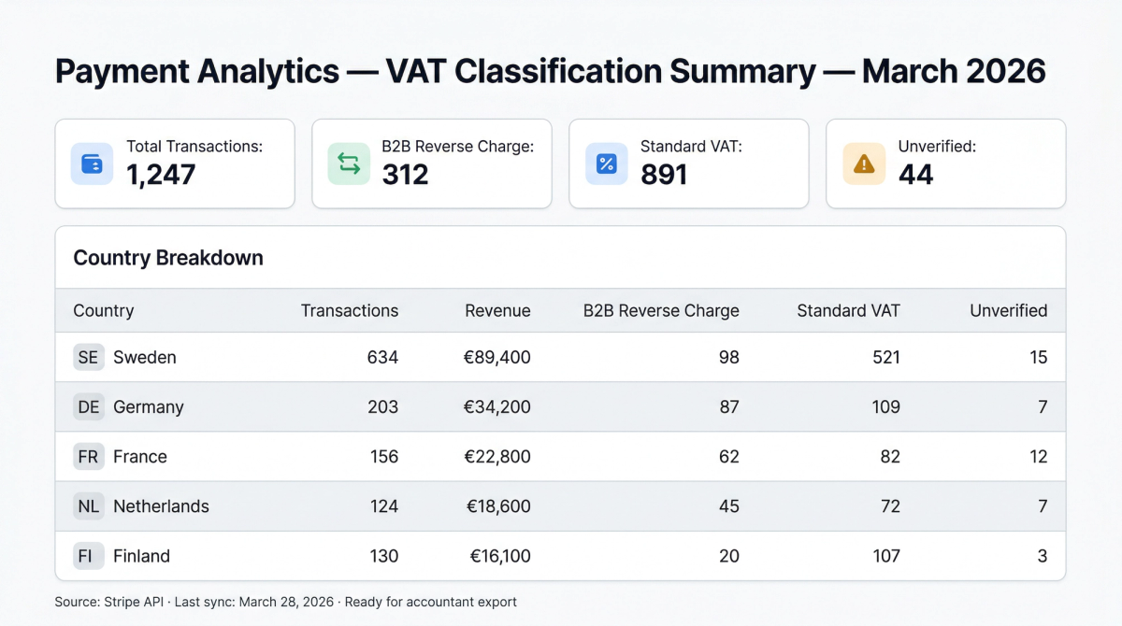Click the Country Breakdown heading
Image resolution: width=1122 pixels, height=626 pixels.
[x=168, y=258]
